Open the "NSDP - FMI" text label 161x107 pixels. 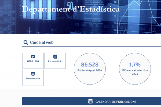(x=33, y=61)
